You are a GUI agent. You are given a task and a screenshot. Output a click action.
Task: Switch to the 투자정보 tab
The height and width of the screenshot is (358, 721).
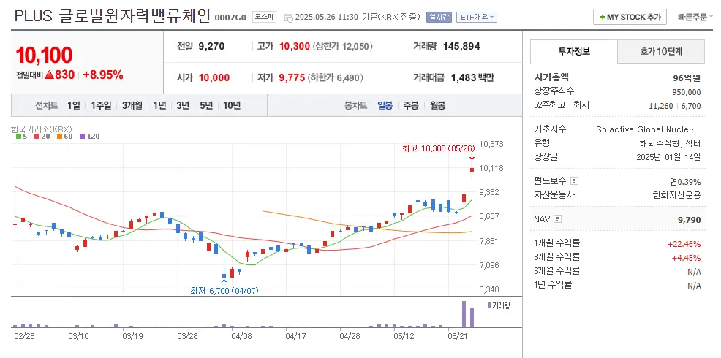[x=573, y=51]
